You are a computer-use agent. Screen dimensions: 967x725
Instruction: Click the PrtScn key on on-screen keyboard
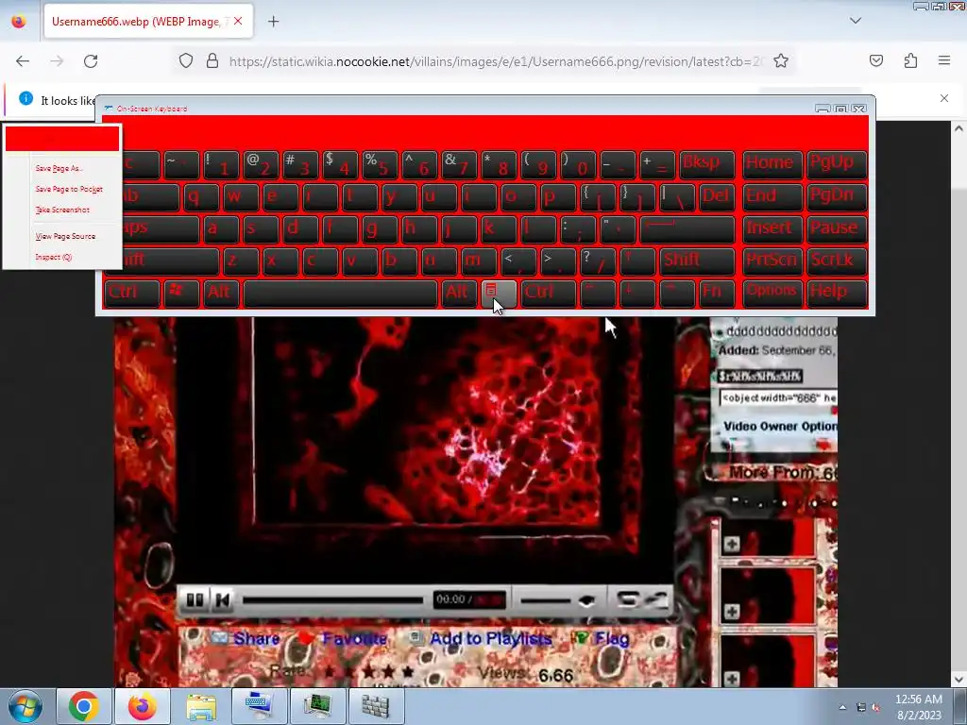pyautogui.click(x=772, y=261)
